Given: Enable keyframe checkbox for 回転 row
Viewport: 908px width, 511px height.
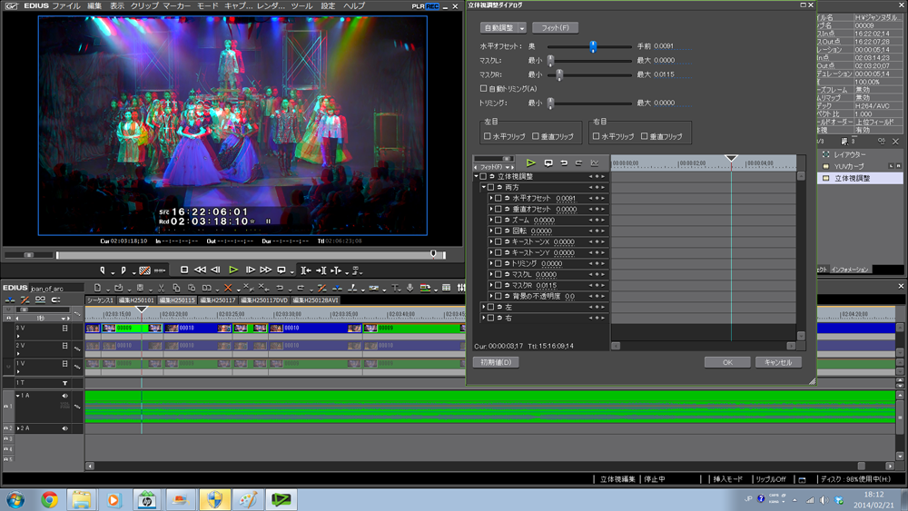Looking at the screenshot, I should (498, 231).
